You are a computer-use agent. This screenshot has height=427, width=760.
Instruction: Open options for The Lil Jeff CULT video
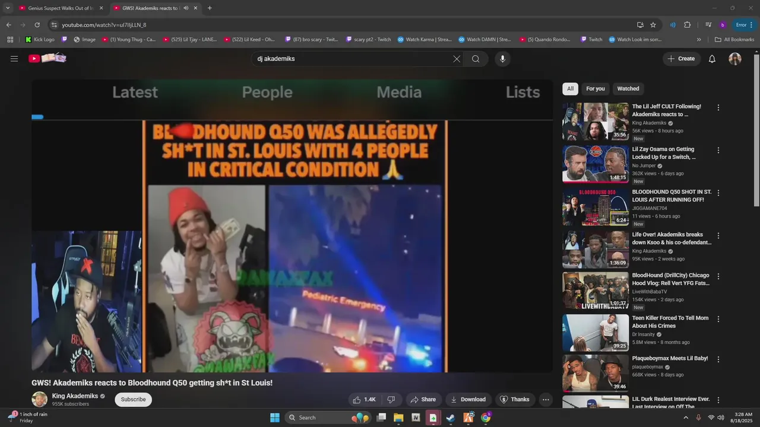(x=718, y=108)
